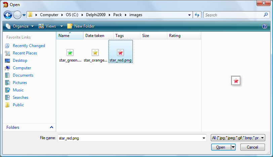
Task: Click the Help question mark icon
Action: (265, 26)
